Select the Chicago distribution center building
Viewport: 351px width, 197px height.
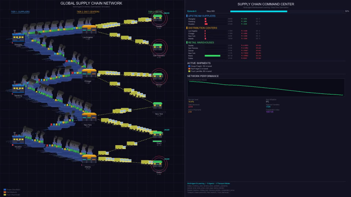tap(89, 73)
